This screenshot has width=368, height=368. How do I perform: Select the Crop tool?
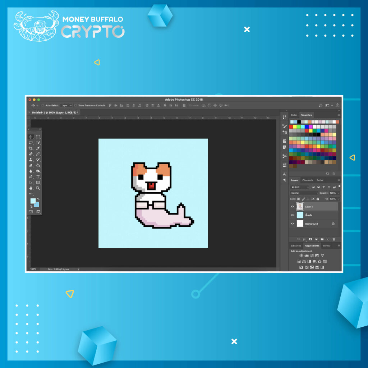point(31,148)
